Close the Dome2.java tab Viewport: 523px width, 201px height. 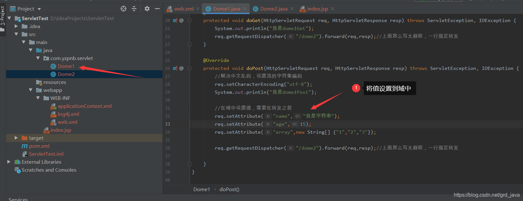tap(292, 9)
